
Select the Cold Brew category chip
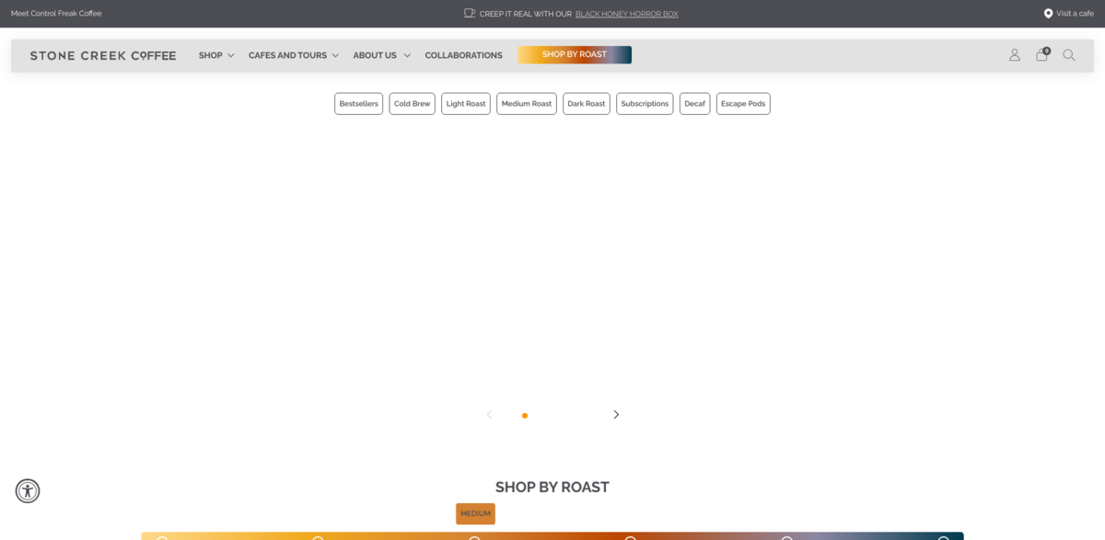tap(412, 104)
